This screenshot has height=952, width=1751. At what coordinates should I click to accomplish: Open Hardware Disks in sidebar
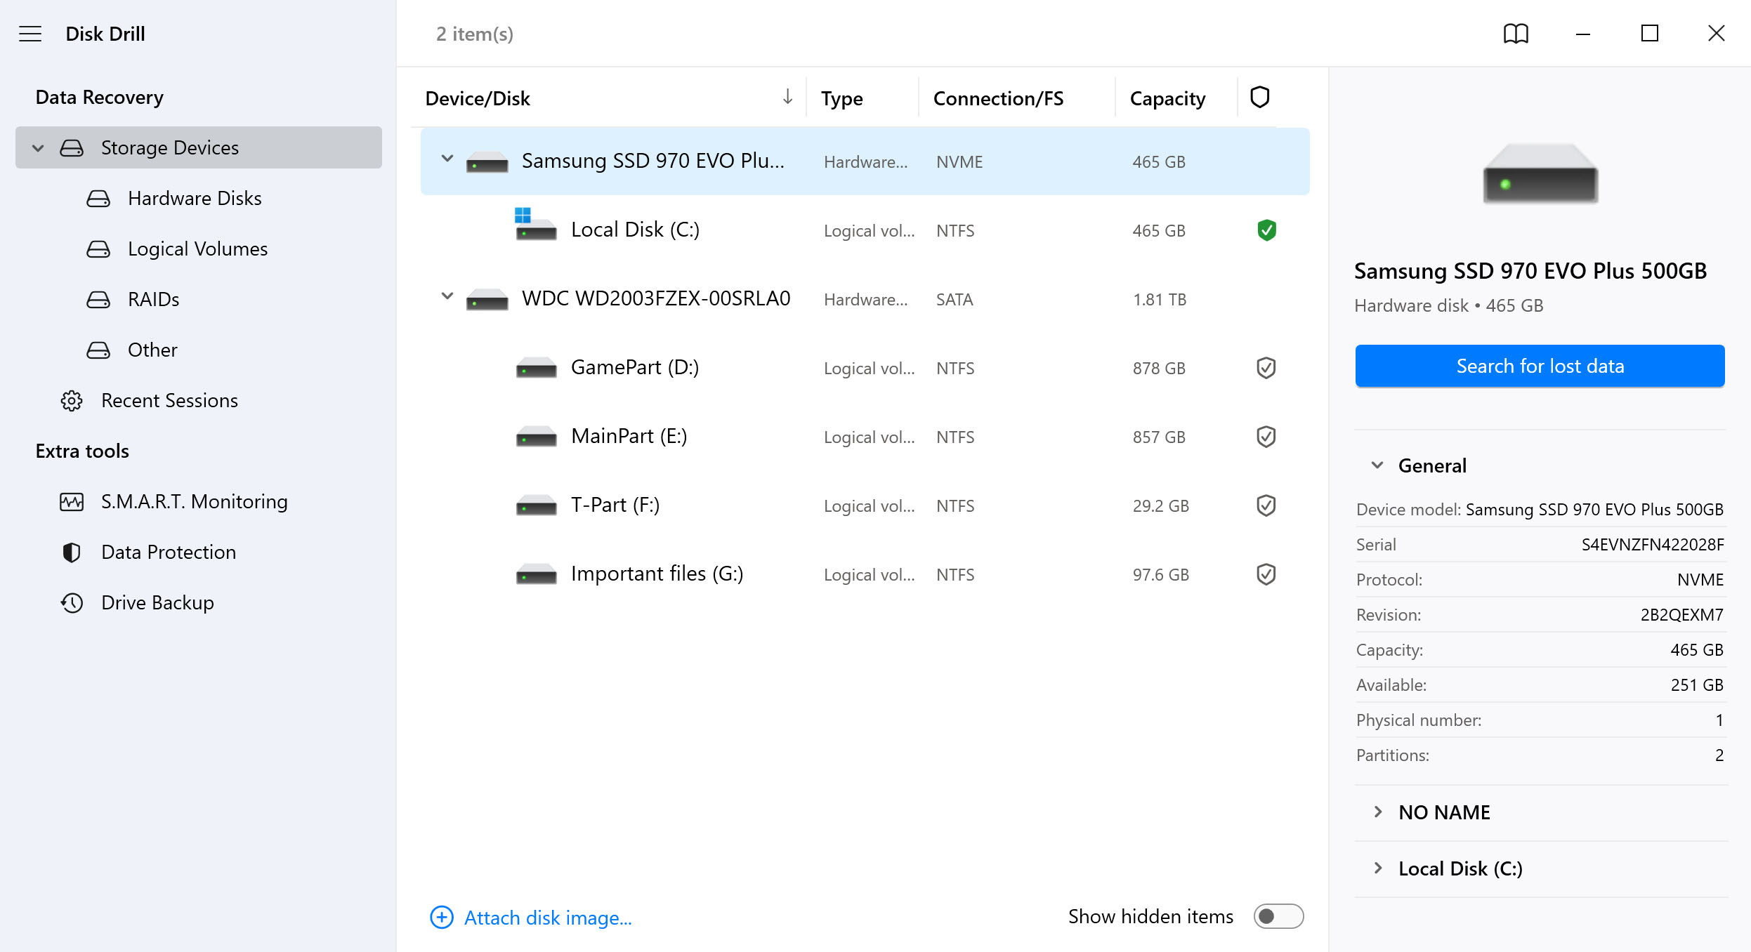tap(195, 199)
